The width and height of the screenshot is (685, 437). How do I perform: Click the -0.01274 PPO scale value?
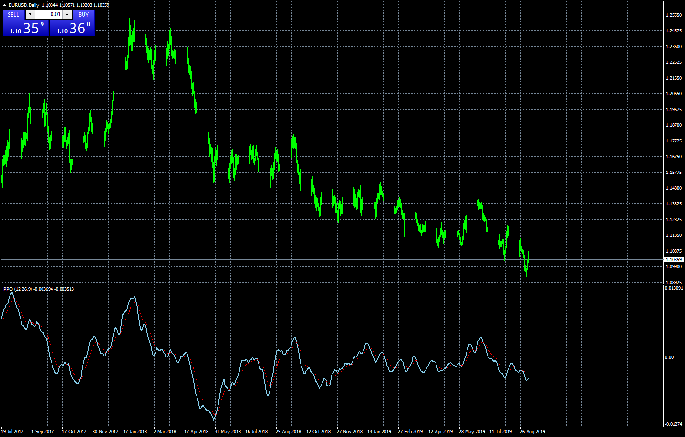(x=674, y=424)
